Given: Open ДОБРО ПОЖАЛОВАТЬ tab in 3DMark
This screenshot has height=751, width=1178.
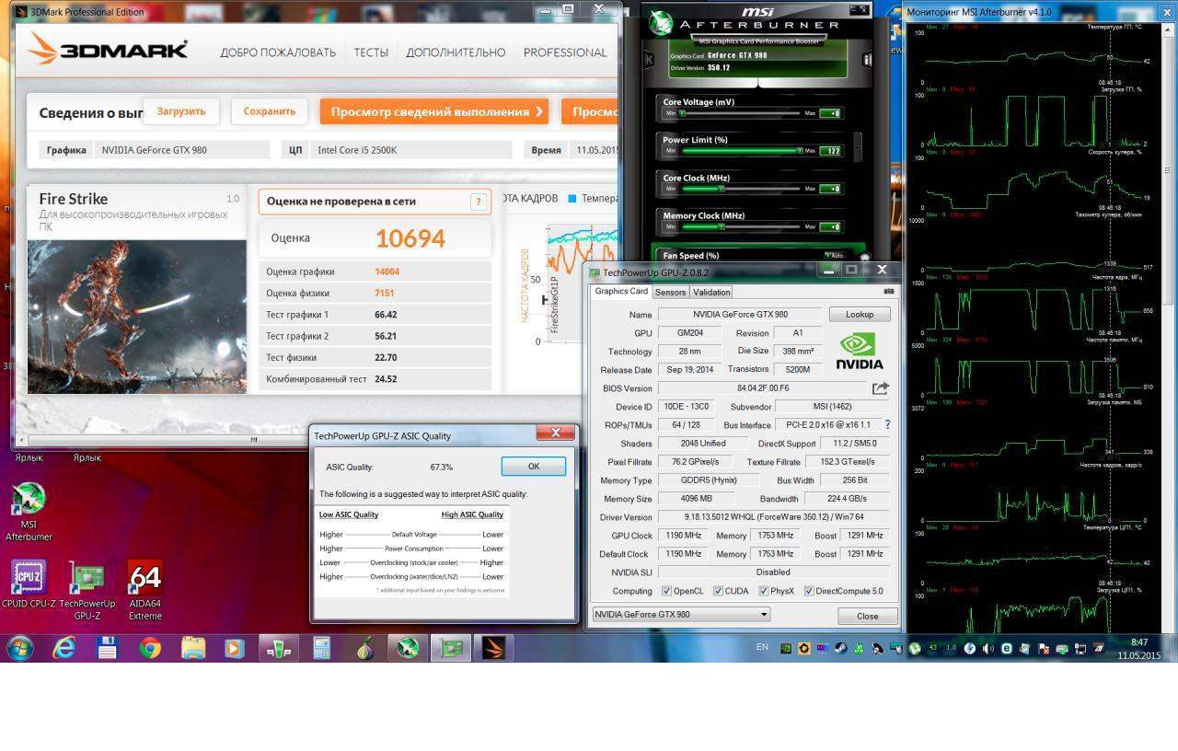Looking at the screenshot, I should click(278, 52).
